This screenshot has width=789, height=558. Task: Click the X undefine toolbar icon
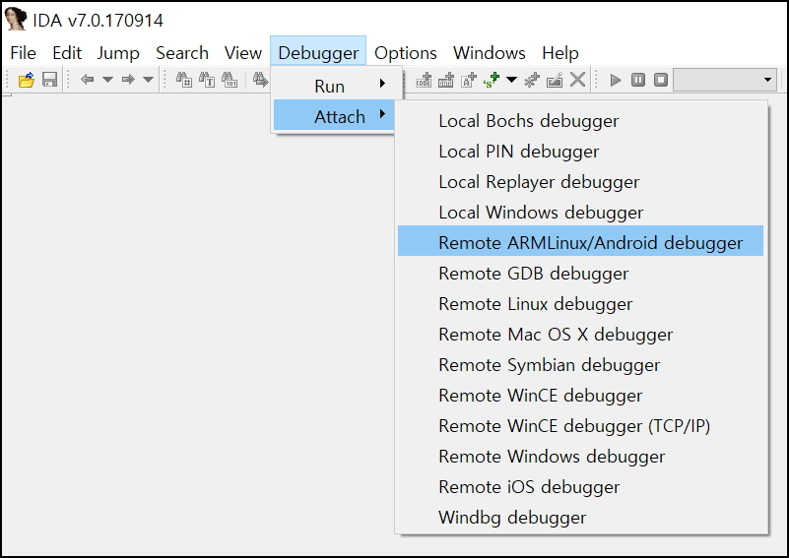(x=577, y=80)
